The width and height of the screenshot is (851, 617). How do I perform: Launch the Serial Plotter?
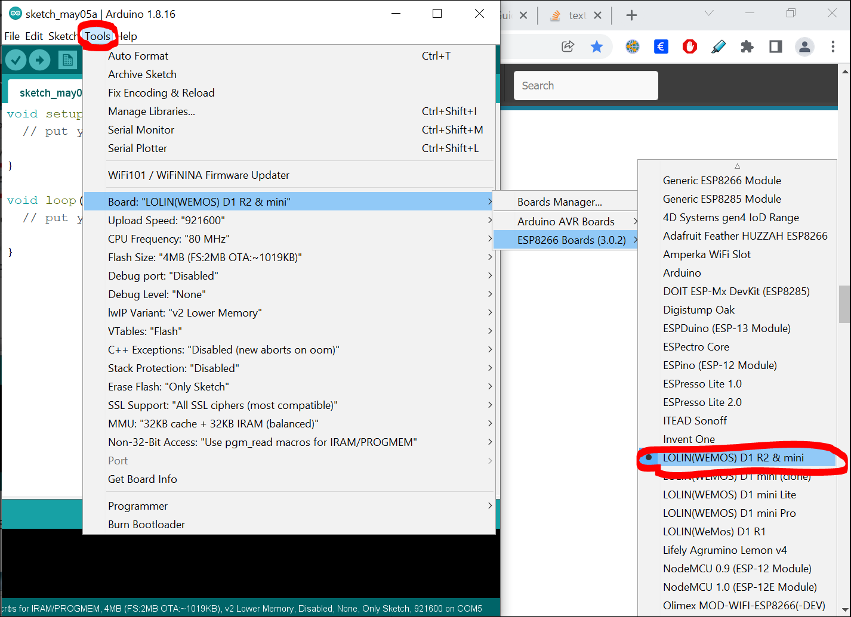[289, 148]
